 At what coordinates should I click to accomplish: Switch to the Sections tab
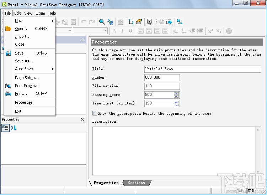click(x=137, y=183)
